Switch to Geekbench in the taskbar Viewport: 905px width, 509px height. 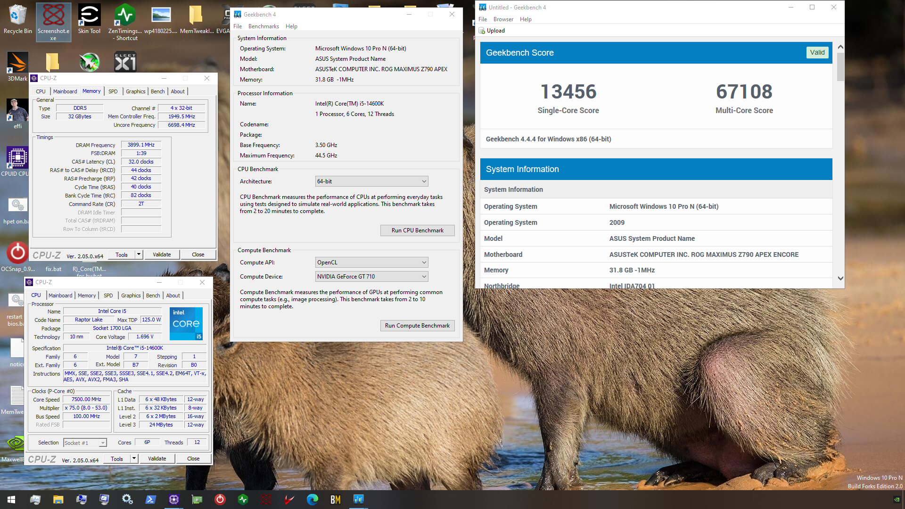[358, 499]
